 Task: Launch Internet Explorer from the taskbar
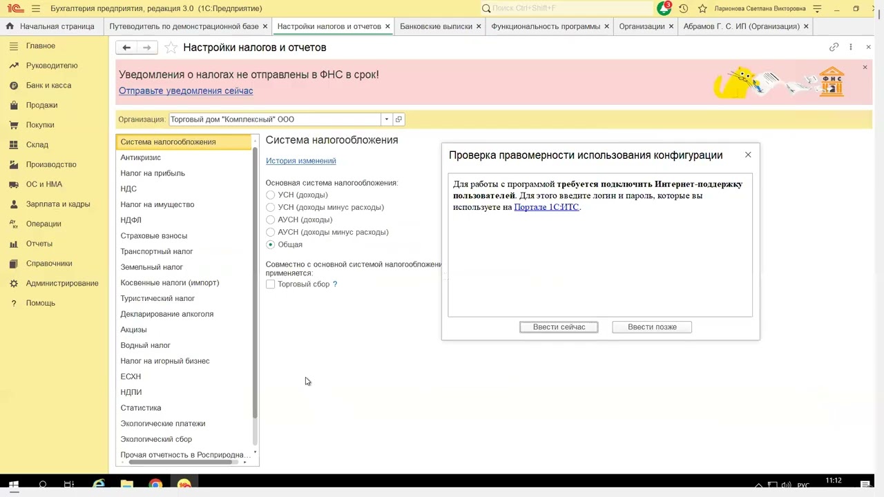(x=99, y=485)
